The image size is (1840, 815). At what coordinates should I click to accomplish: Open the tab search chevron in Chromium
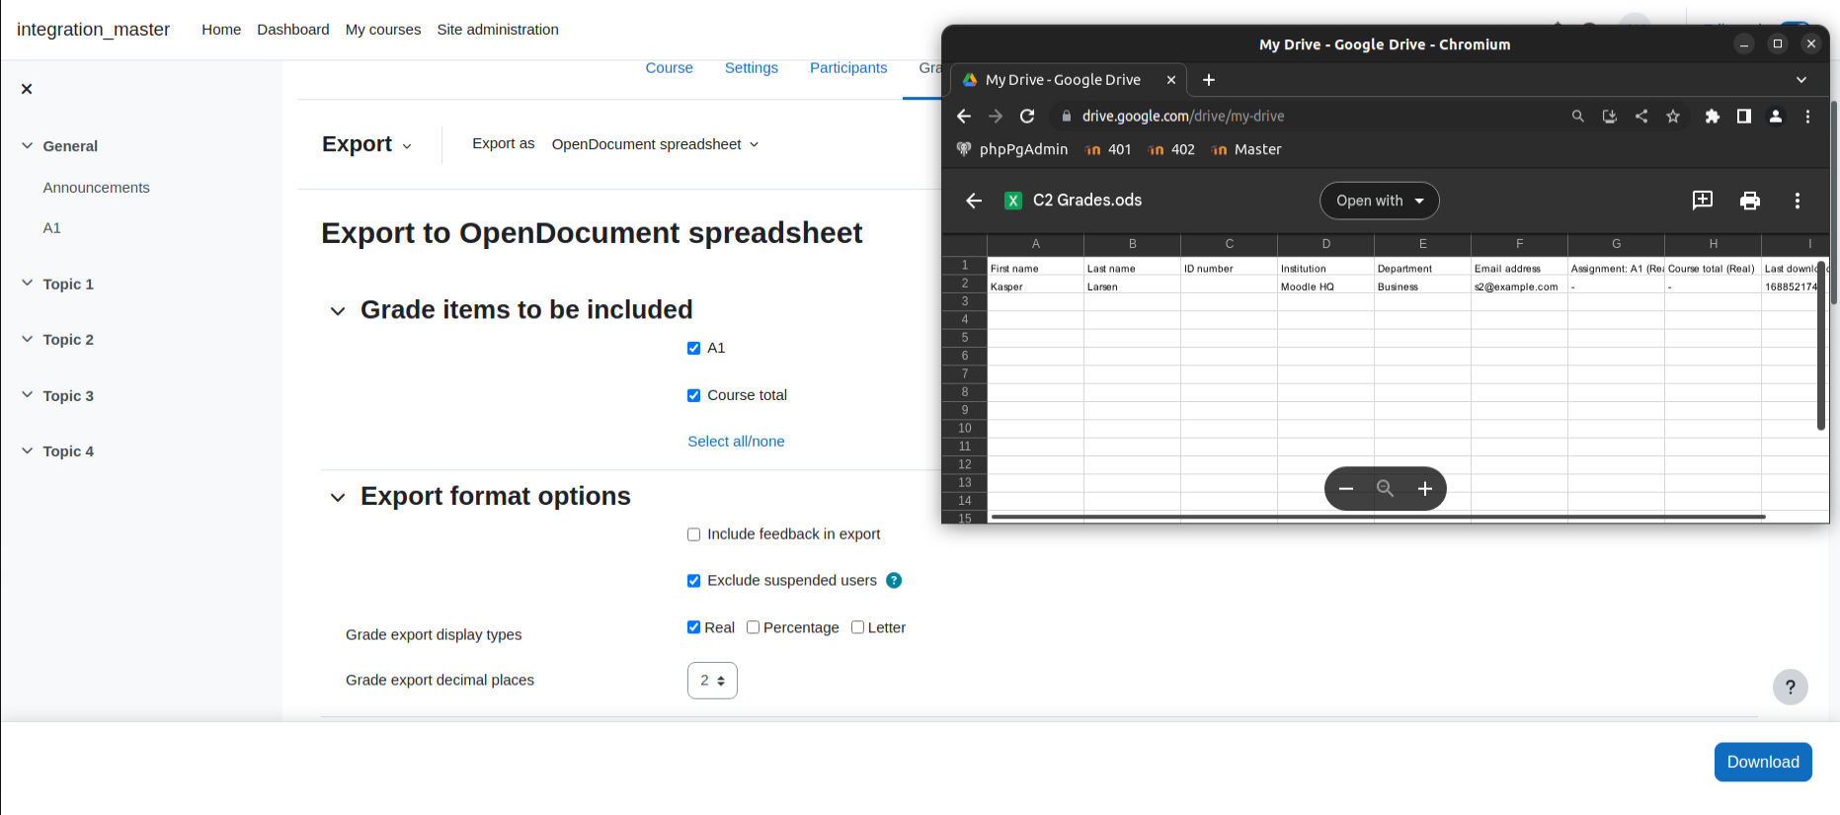1801,80
